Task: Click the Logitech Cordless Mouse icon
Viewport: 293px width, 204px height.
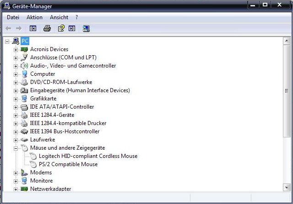Action: coord(33,156)
